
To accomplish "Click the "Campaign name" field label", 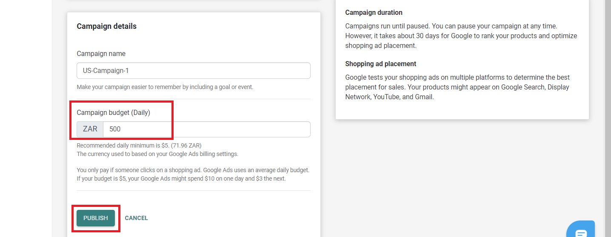I will (101, 54).
